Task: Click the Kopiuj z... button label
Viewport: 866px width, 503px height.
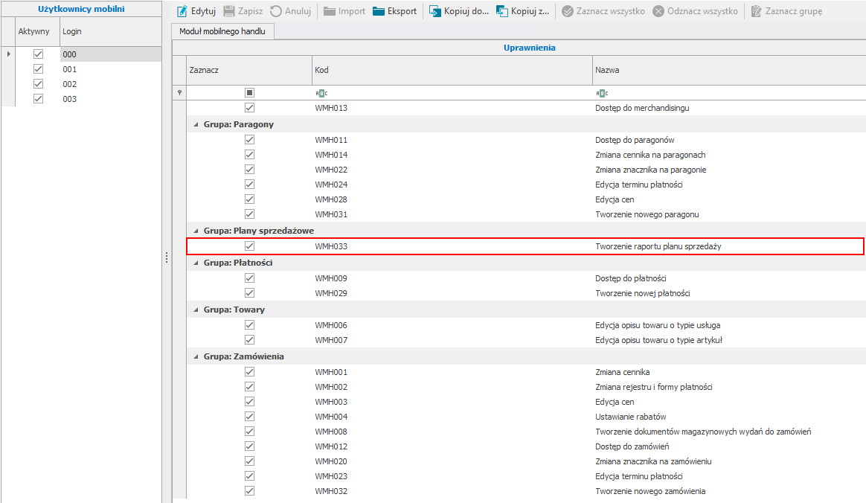Action: pos(530,12)
